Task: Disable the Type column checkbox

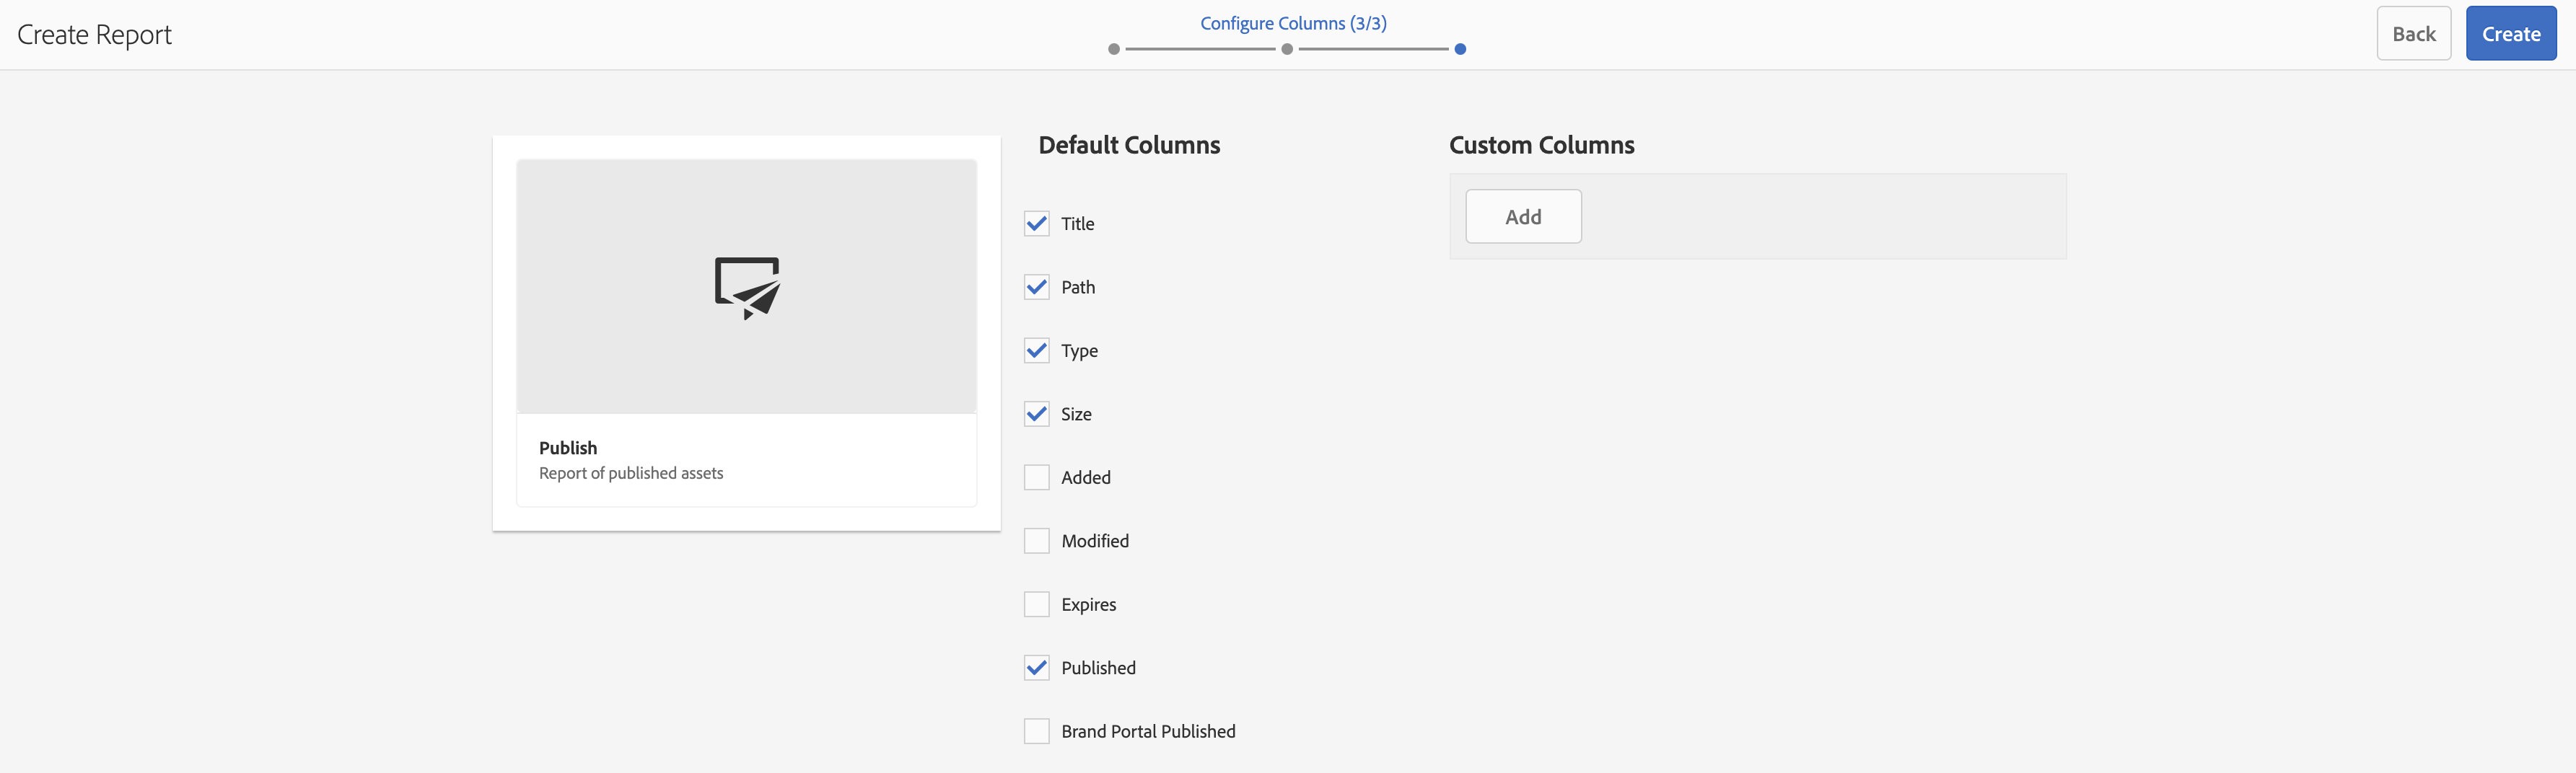Action: tap(1036, 350)
